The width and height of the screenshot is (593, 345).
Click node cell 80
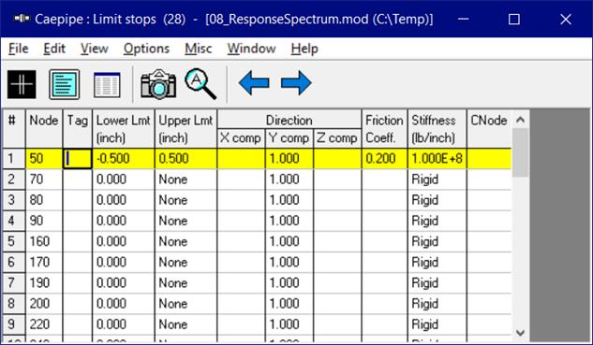(x=44, y=200)
